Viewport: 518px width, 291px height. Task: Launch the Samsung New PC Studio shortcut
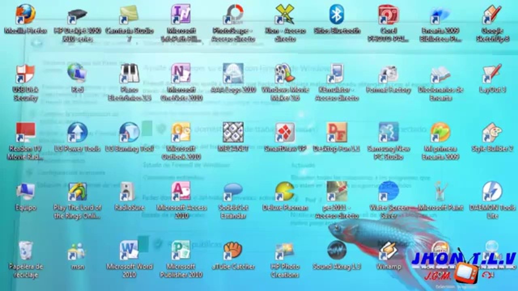click(x=388, y=132)
